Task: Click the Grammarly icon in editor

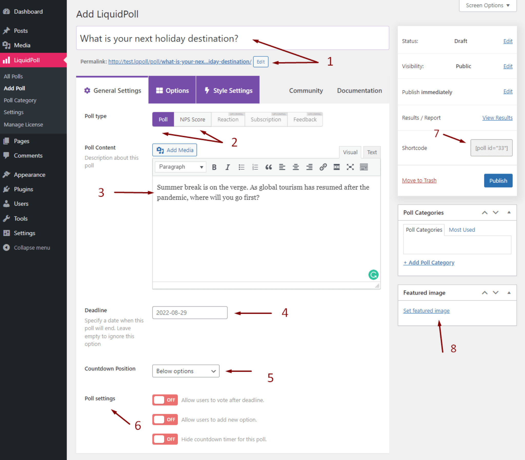Action: pyautogui.click(x=373, y=275)
